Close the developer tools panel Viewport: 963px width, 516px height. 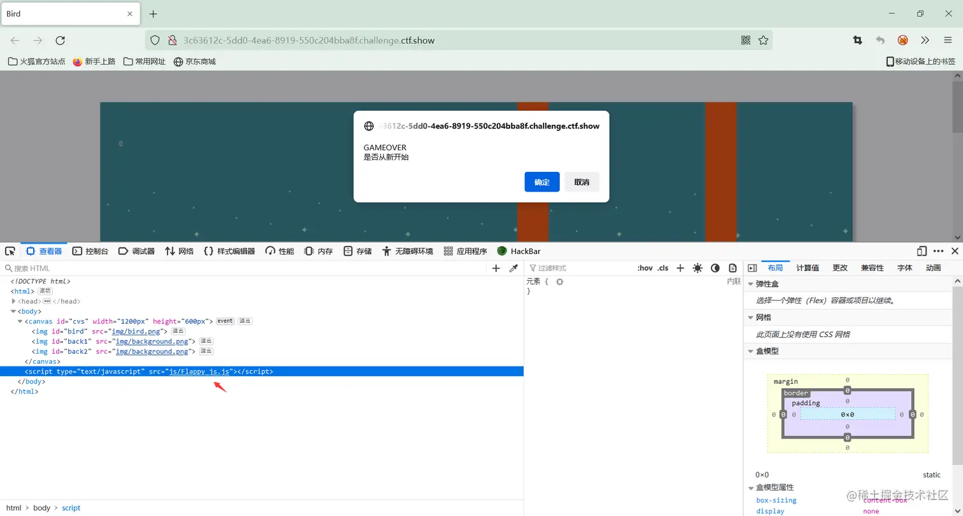[955, 251]
